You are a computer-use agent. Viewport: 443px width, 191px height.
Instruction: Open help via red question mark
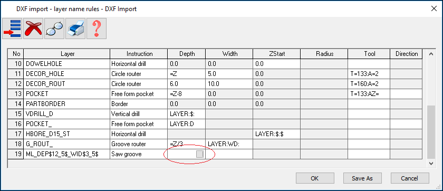(x=97, y=28)
